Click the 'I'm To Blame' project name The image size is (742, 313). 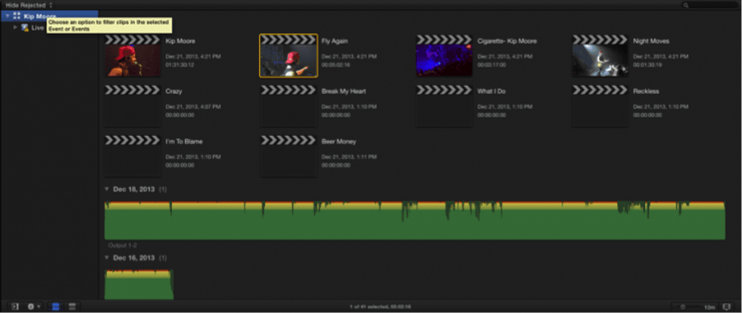(x=184, y=142)
